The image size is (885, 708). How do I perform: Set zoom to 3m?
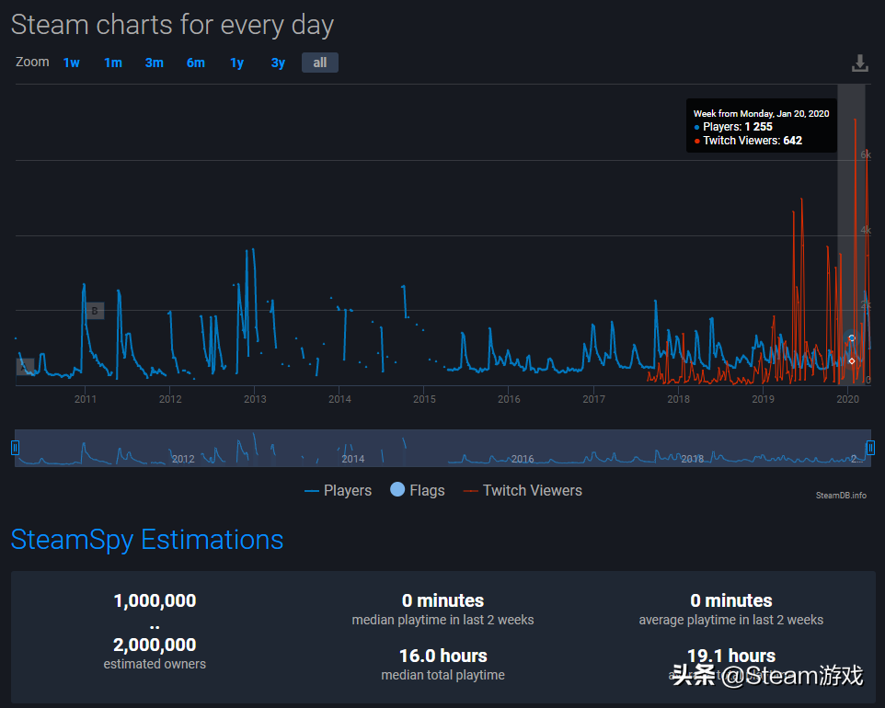pyautogui.click(x=154, y=63)
